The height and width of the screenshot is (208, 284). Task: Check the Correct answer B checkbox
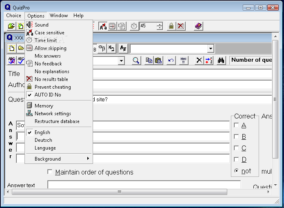pos(236,136)
